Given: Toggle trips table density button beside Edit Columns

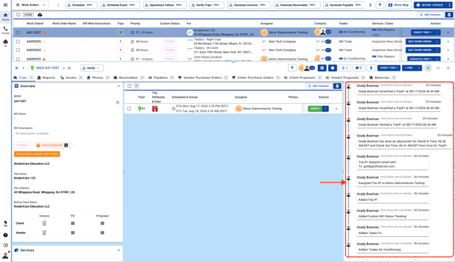Looking at the screenshot, I should 337,86.
